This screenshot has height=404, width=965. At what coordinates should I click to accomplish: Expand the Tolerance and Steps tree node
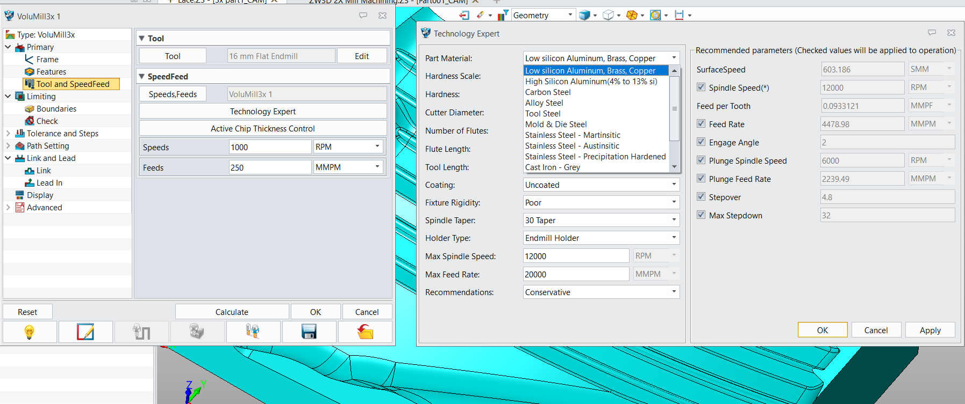[x=8, y=134]
